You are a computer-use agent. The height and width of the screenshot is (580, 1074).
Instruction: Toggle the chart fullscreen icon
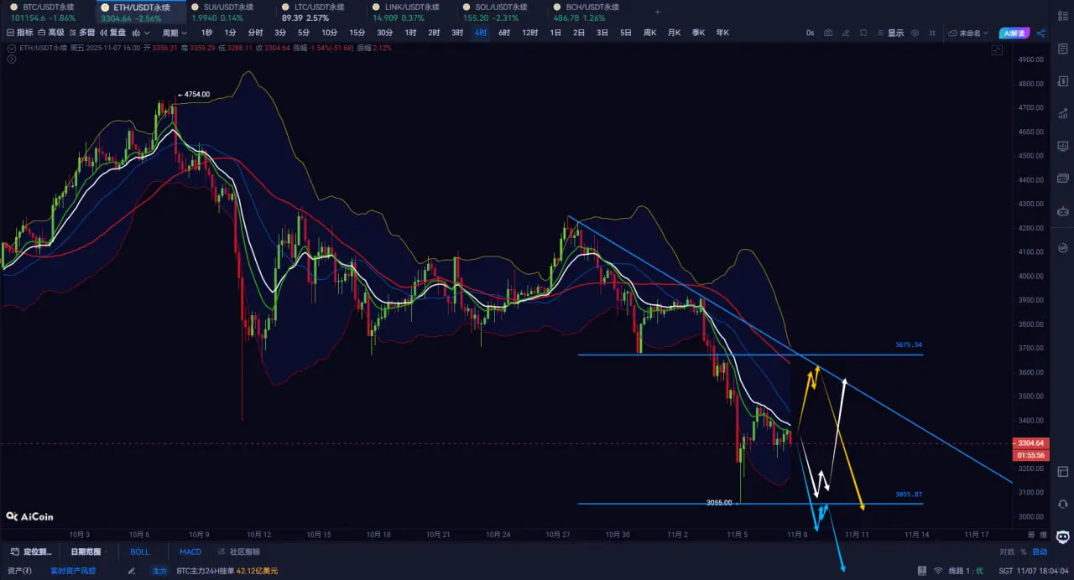[997, 49]
